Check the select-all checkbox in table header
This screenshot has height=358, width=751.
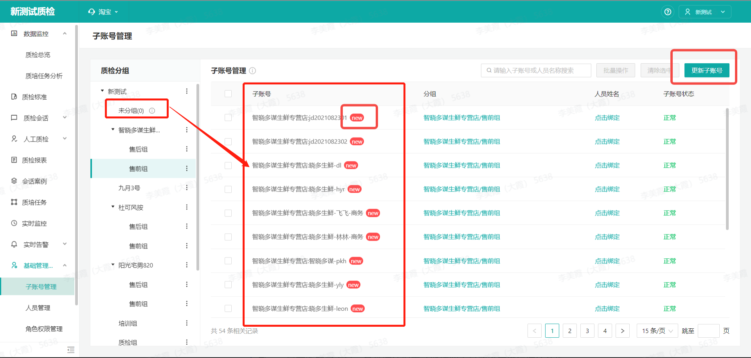(x=228, y=94)
